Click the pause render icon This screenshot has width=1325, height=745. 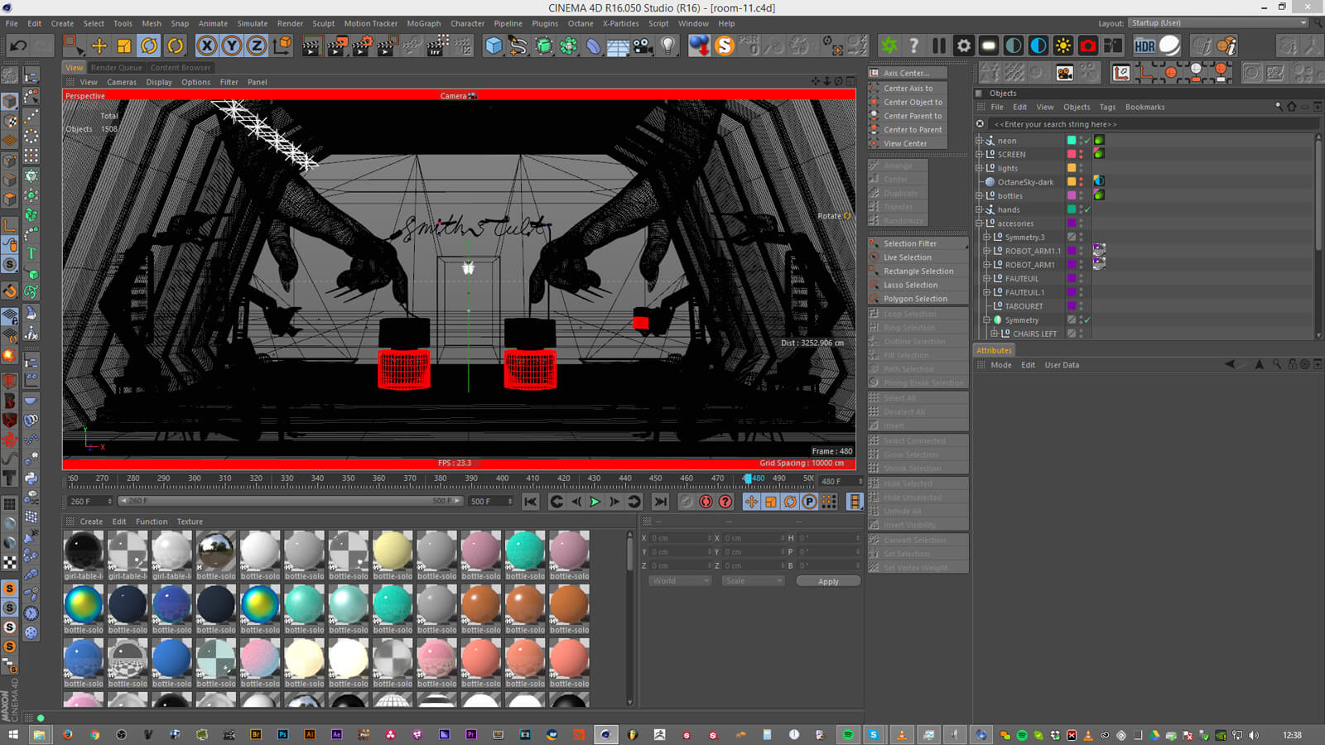(939, 46)
